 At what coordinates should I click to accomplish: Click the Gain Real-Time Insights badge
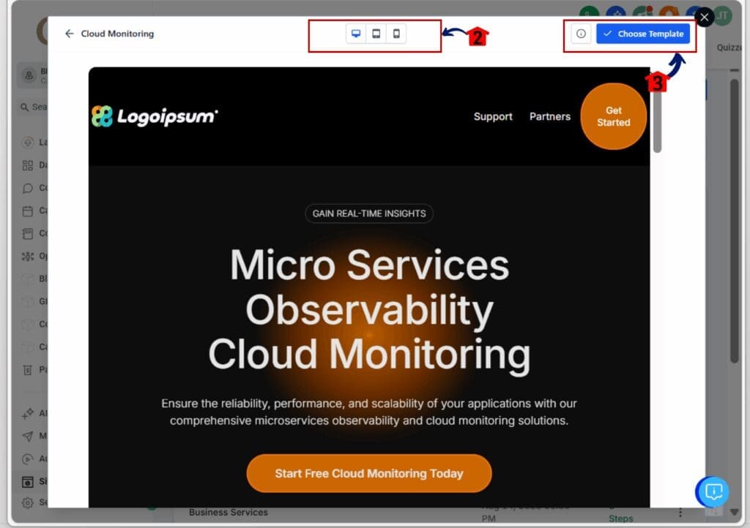pos(369,214)
